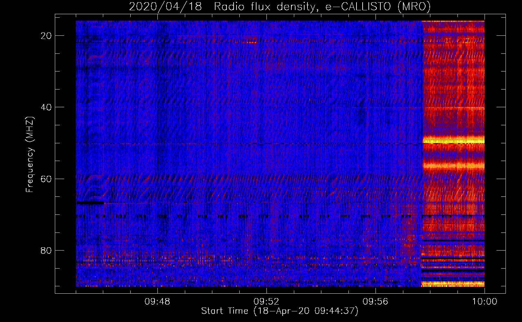The image size is (522, 322).
Task: Click the plot title '2020/04/18 Radio flux density'
Action: click(x=222, y=6)
